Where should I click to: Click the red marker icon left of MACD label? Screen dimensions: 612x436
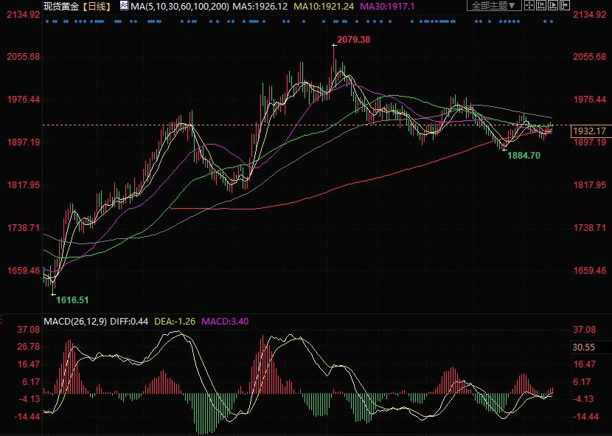point(2,321)
